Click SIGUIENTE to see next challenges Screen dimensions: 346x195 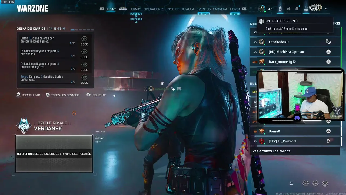96,95
